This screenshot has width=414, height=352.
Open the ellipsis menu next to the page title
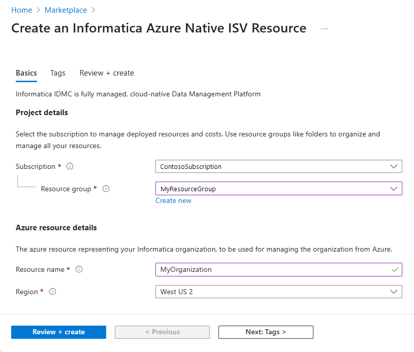tap(324, 29)
